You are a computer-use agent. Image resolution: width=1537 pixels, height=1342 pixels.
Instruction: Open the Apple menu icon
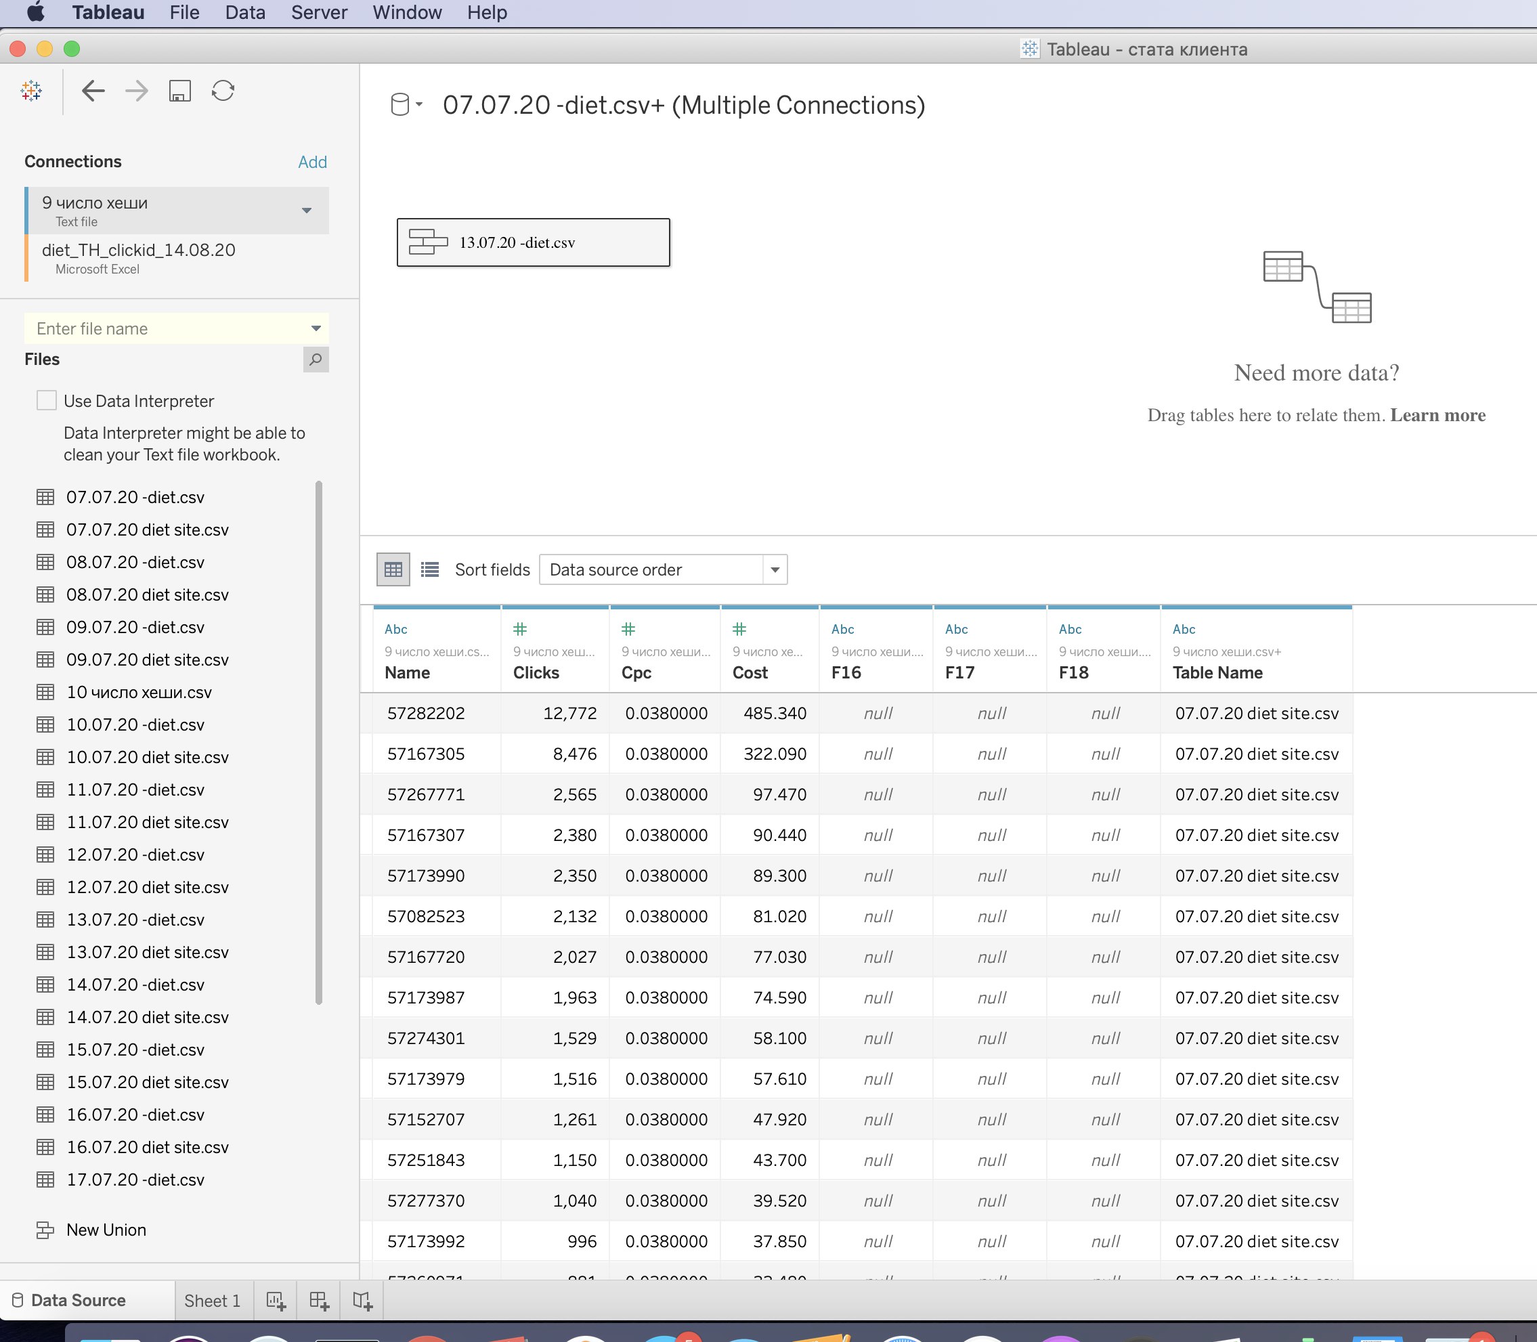click(x=35, y=12)
